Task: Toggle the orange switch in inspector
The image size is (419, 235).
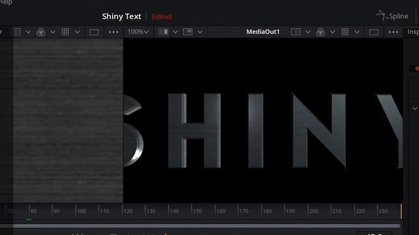Action: pyautogui.click(x=414, y=69)
